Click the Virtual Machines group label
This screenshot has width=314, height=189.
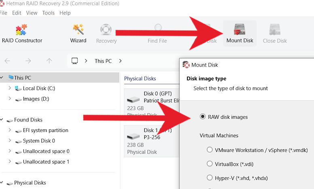point(219,135)
